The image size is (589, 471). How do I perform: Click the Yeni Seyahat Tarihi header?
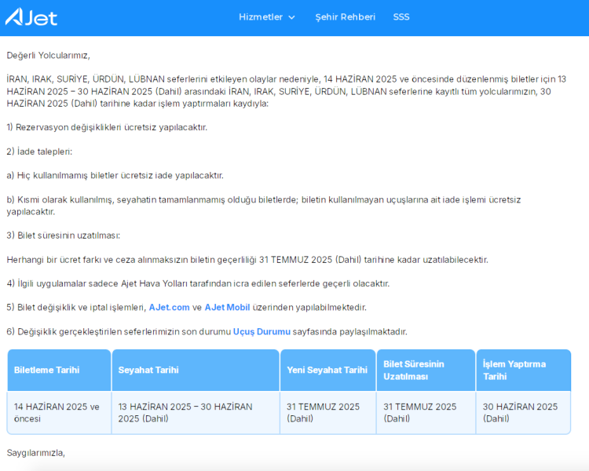(327, 370)
